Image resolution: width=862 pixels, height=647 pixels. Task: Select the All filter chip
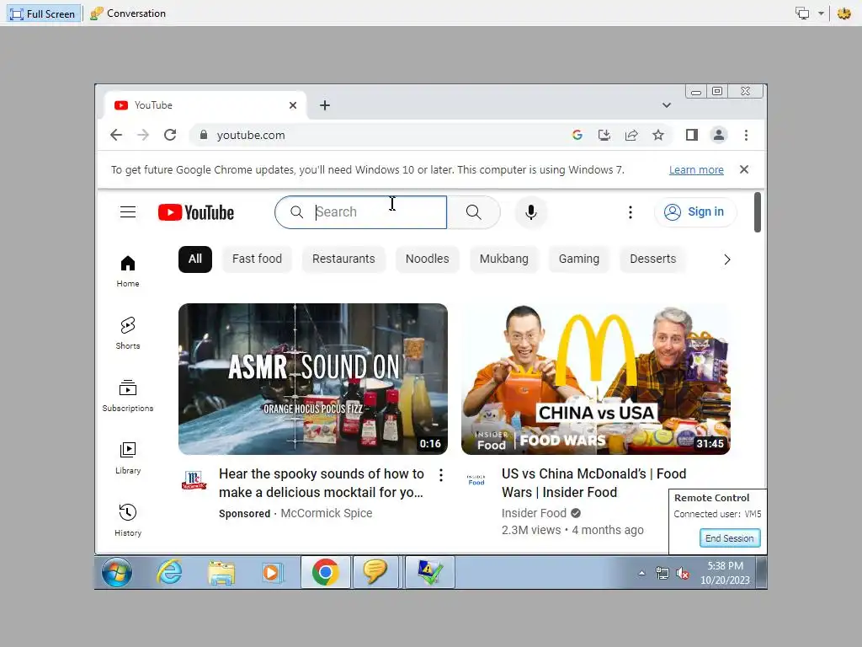coord(195,259)
